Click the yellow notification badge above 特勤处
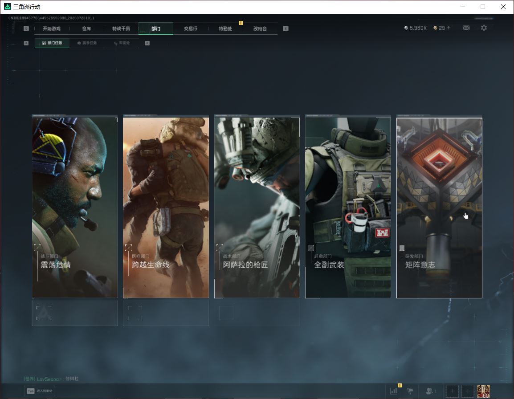Image resolution: width=514 pixels, height=399 pixels. [x=241, y=23]
